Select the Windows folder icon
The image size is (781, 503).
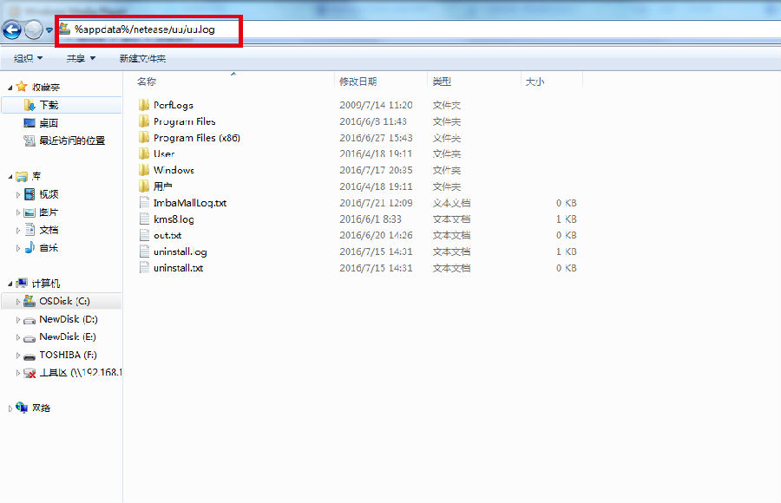pos(144,170)
